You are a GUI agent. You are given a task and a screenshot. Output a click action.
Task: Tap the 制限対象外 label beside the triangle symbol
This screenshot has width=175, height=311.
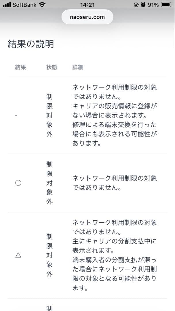(49, 255)
